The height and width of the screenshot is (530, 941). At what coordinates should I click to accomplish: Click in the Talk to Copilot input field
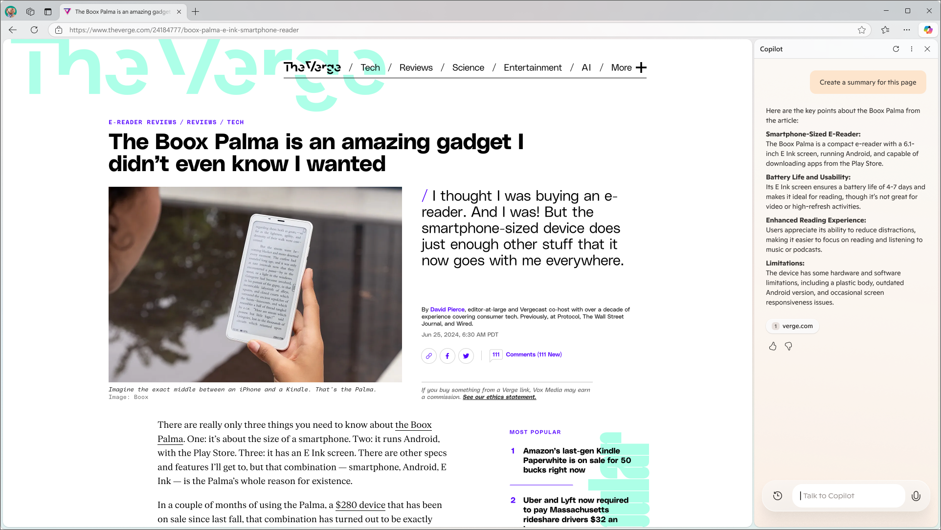pyautogui.click(x=854, y=496)
